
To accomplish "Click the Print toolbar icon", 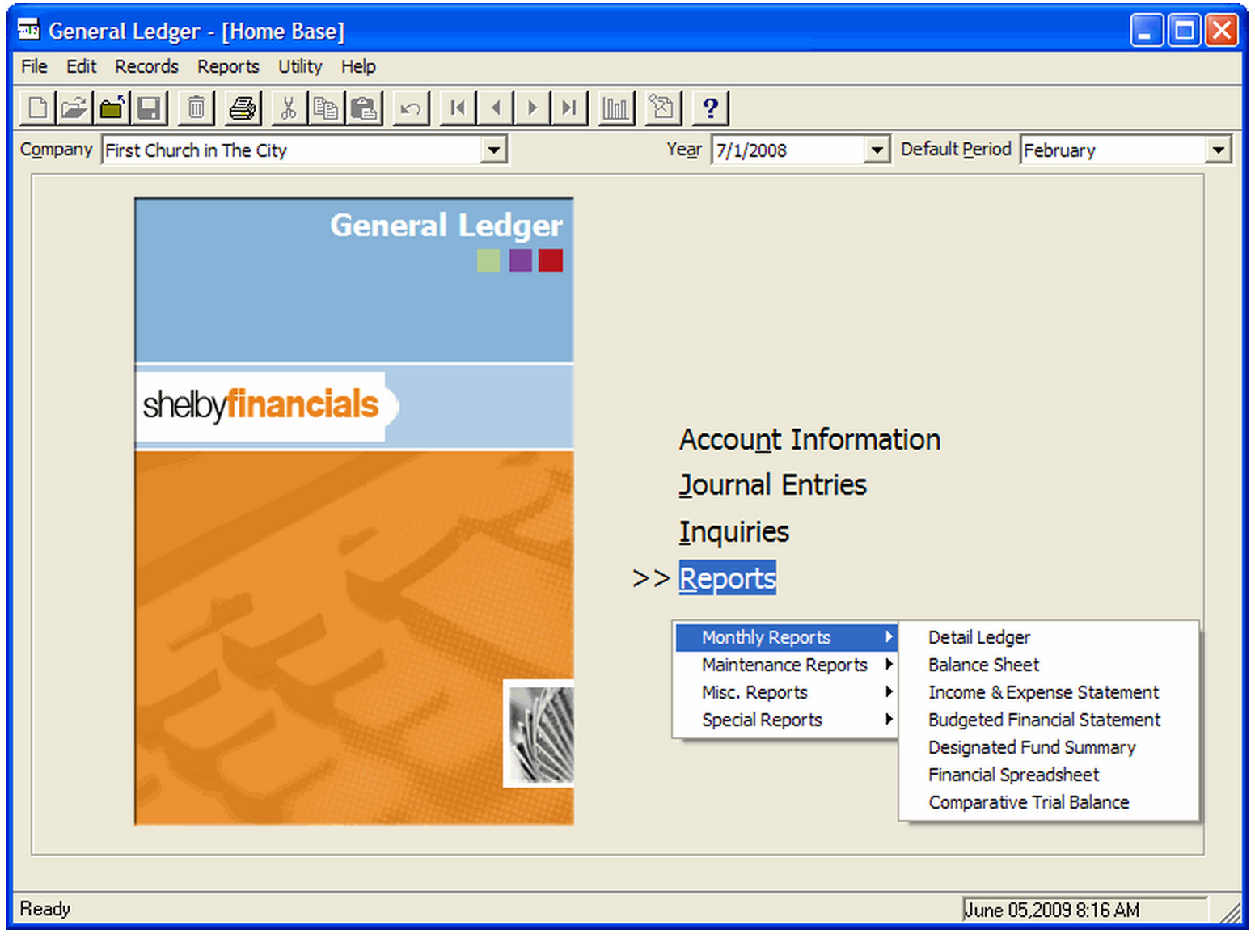I will point(242,108).
